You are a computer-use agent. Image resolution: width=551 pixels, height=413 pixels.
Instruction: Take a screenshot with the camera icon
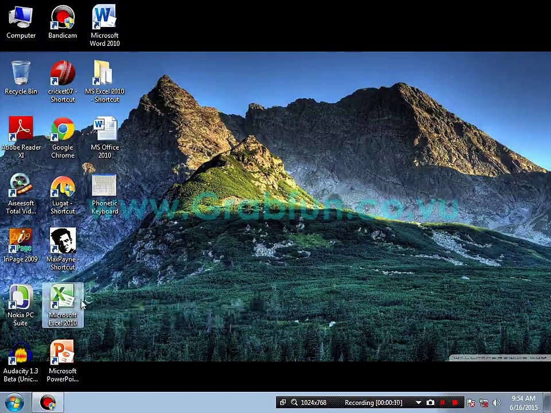[430, 403]
